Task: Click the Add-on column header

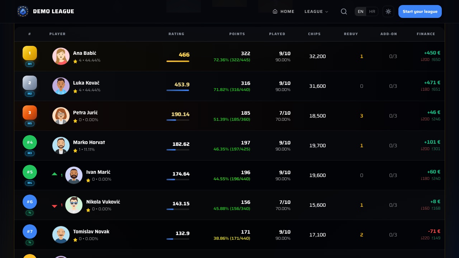Action: (x=389, y=34)
